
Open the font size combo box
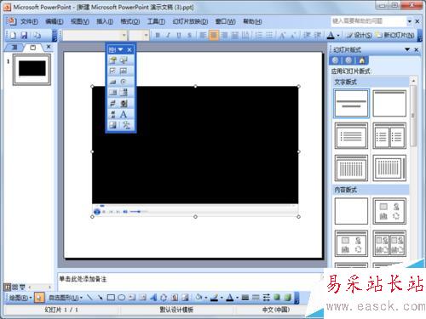139,36
